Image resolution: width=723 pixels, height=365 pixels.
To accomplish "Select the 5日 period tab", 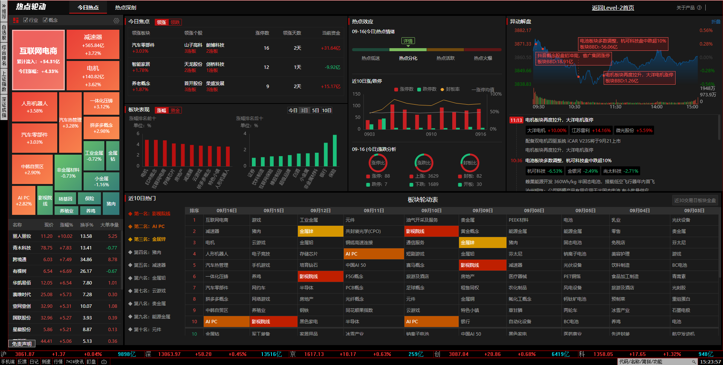I will tap(316, 110).
